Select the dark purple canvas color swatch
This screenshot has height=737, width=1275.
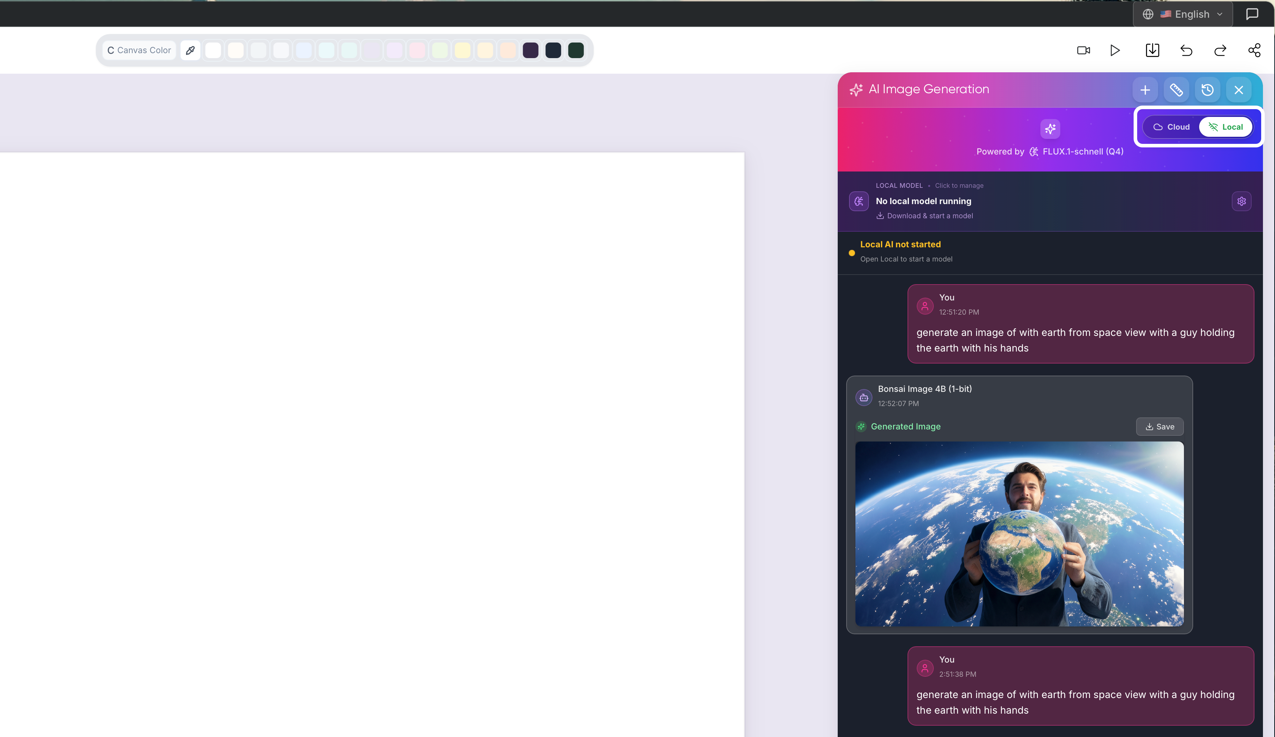tap(530, 50)
